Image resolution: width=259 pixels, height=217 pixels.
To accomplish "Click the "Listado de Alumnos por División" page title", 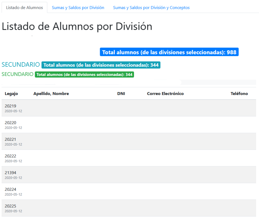I will click(x=77, y=27).
